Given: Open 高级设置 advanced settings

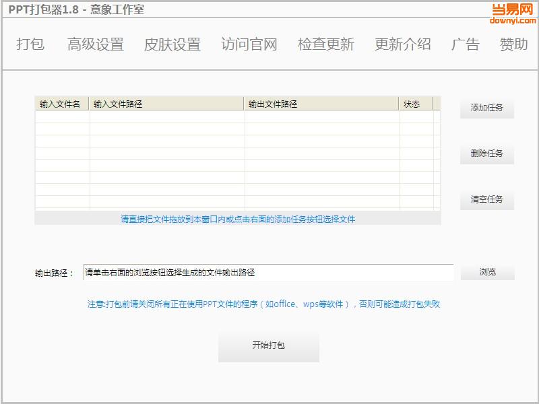Looking at the screenshot, I should (x=95, y=44).
